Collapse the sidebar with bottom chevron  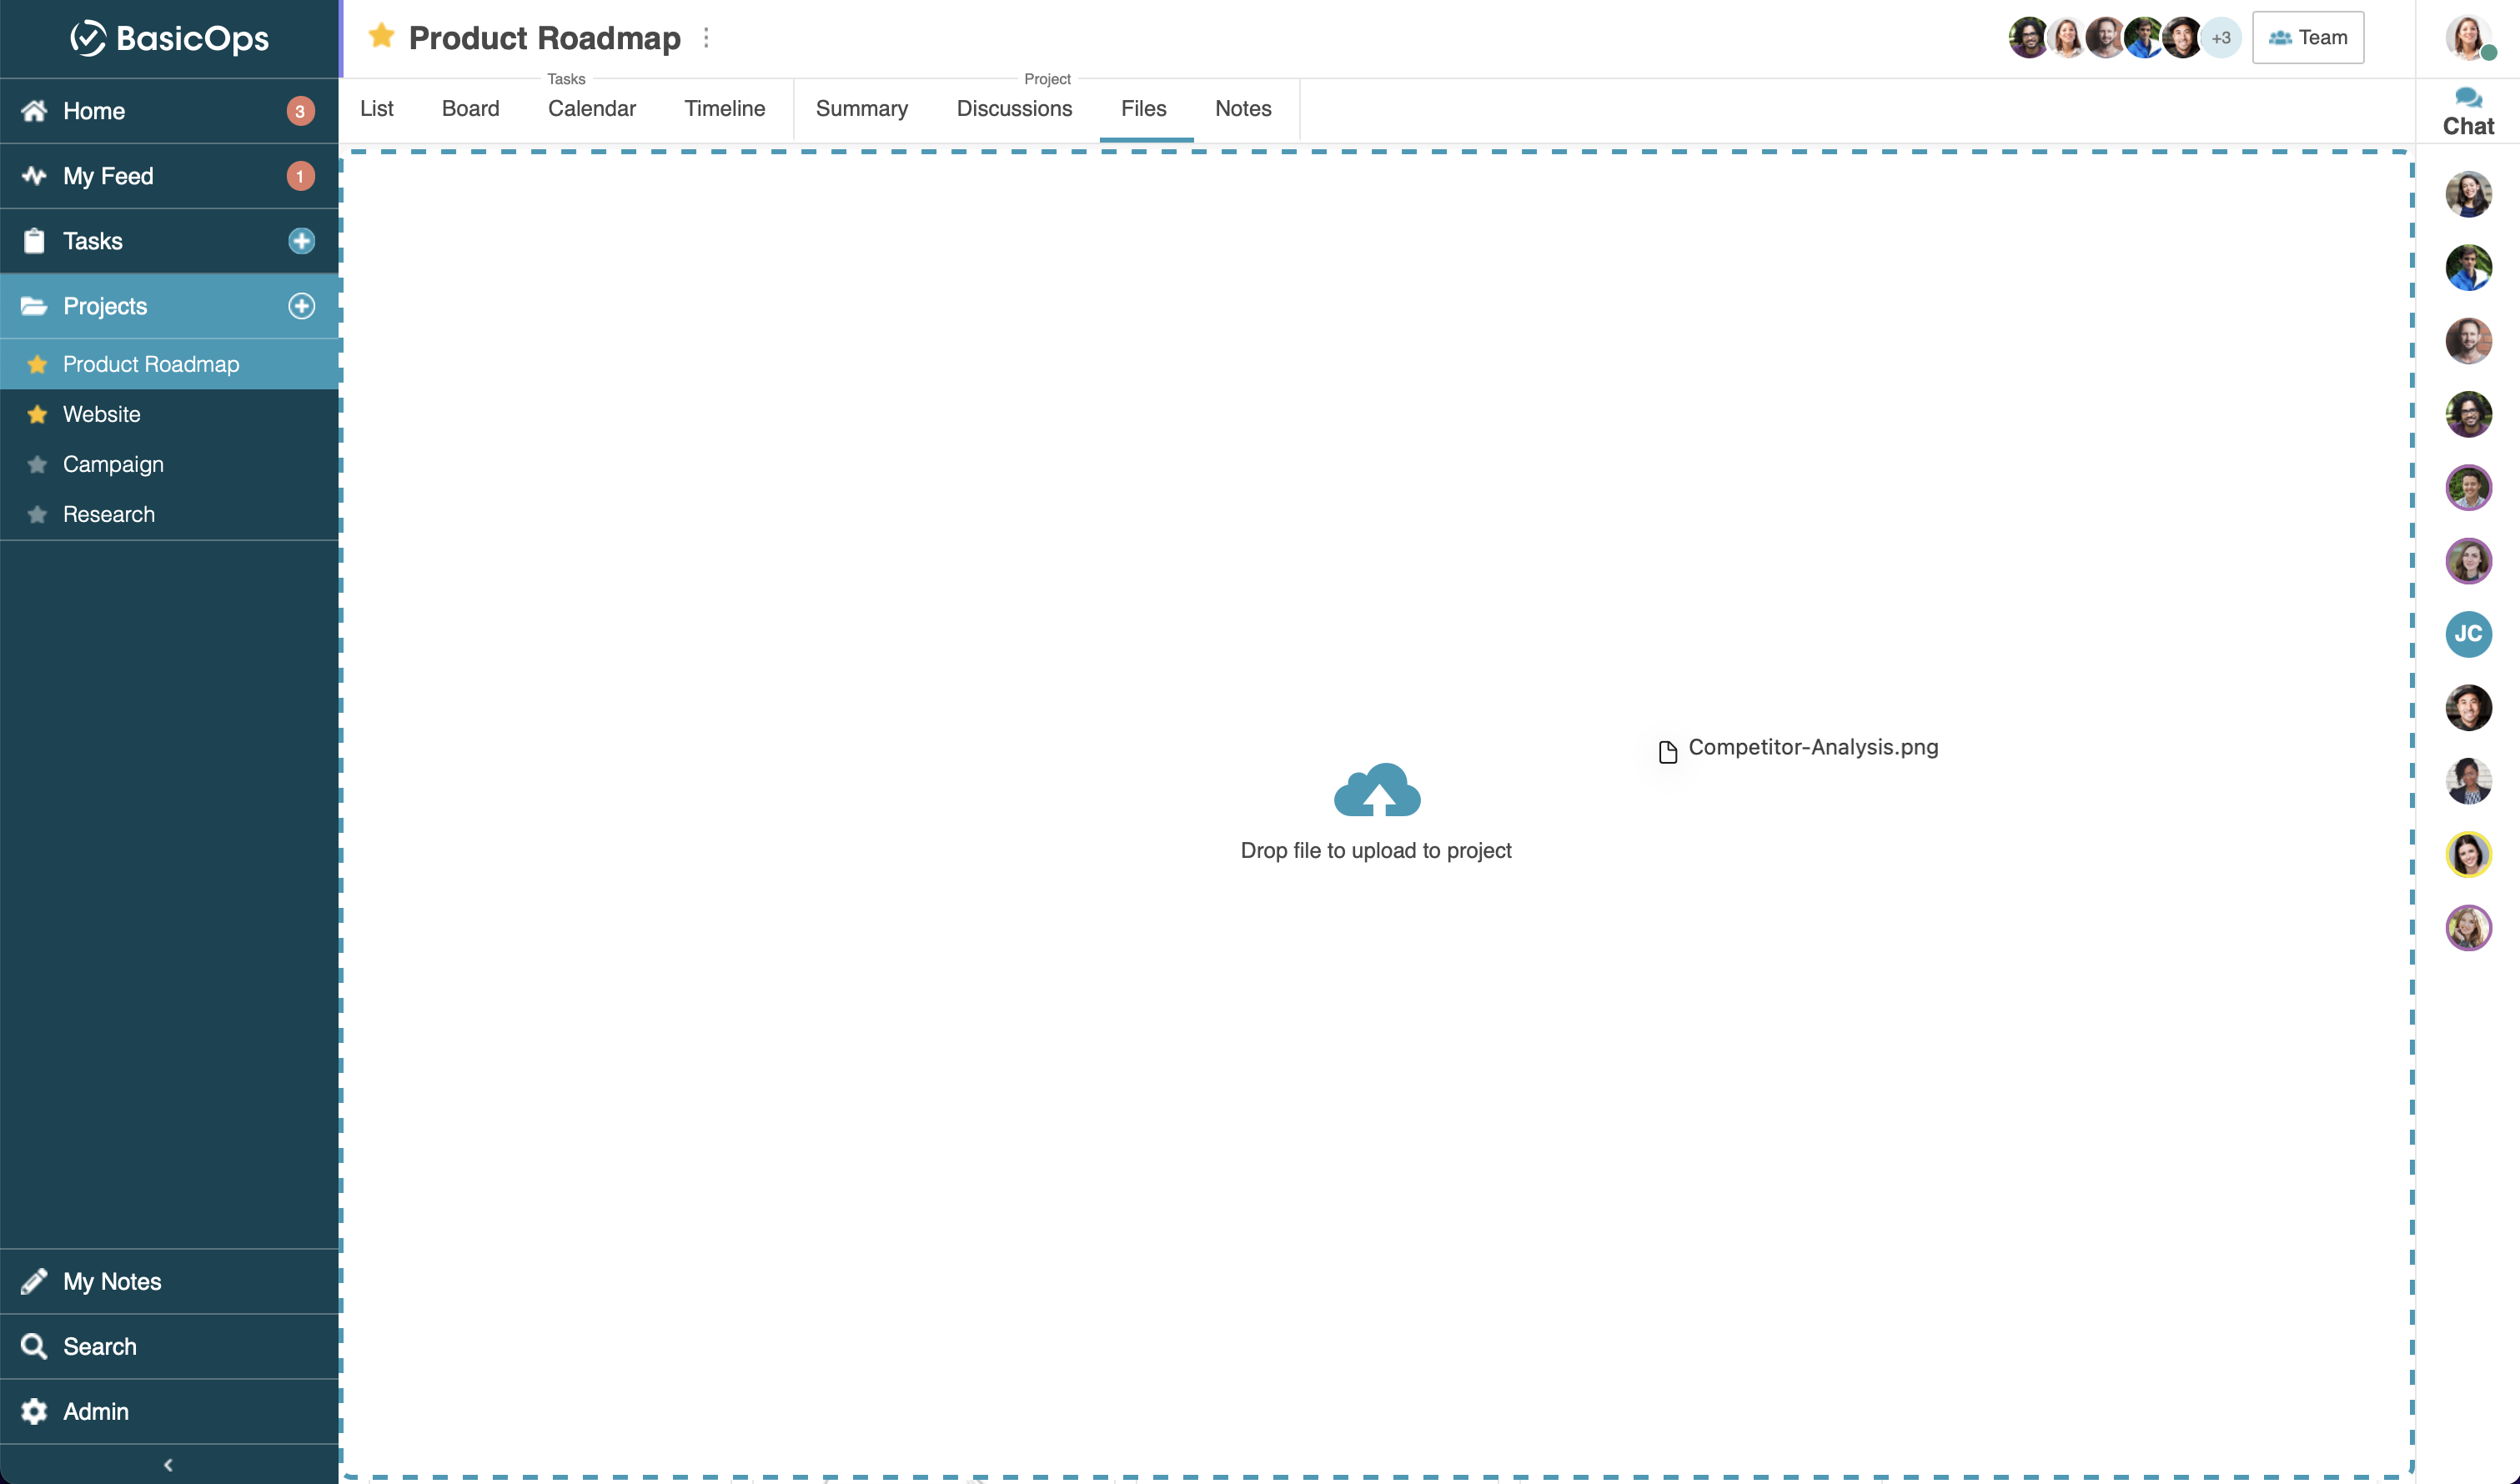click(168, 1464)
